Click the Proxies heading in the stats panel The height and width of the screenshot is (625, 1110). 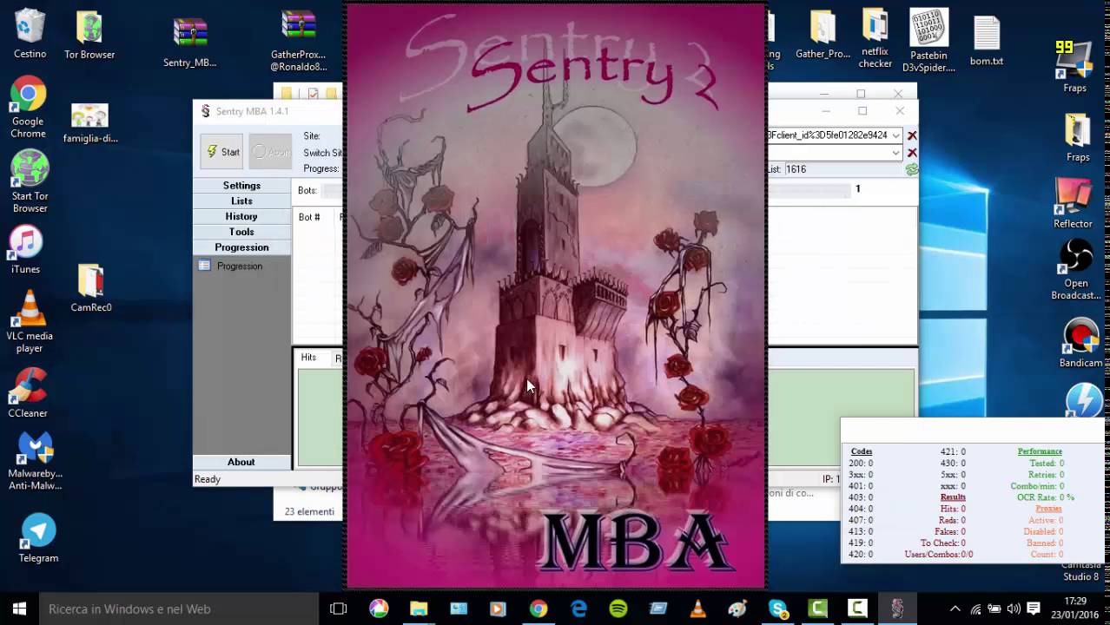[x=1049, y=509]
